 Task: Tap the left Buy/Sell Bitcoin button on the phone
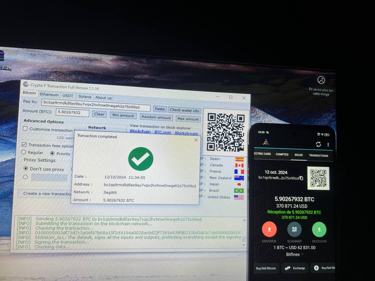coord(266,268)
